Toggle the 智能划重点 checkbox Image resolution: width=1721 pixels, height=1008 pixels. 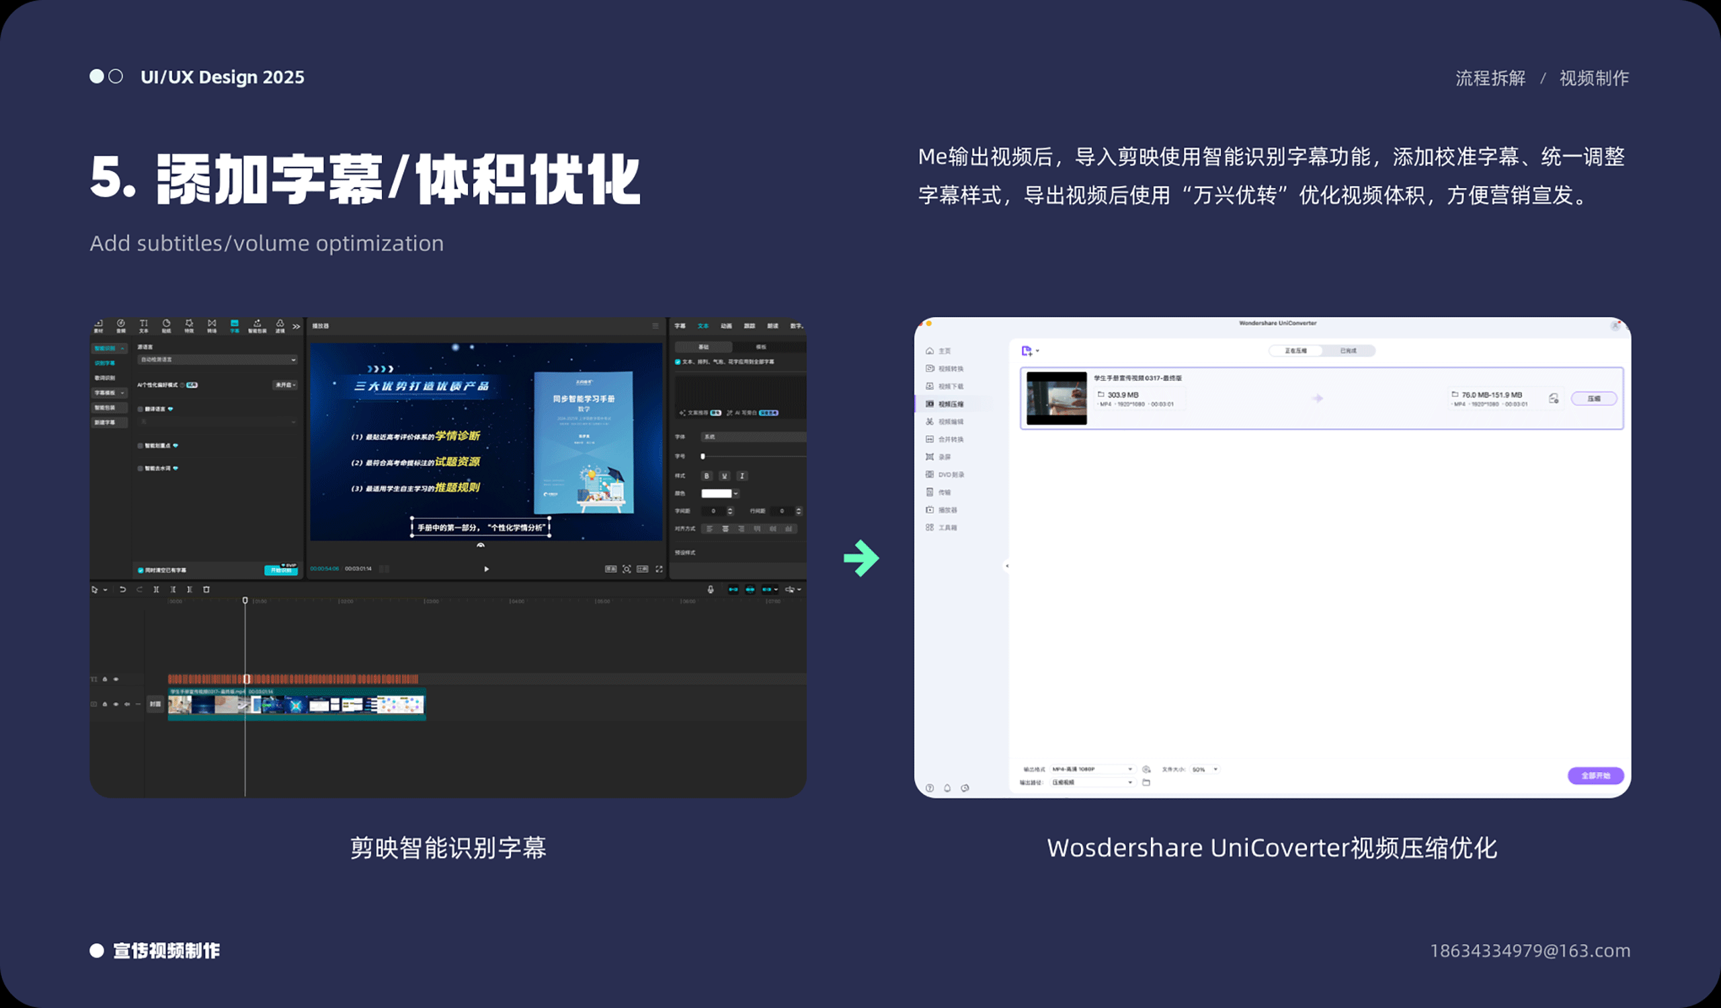(141, 446)
